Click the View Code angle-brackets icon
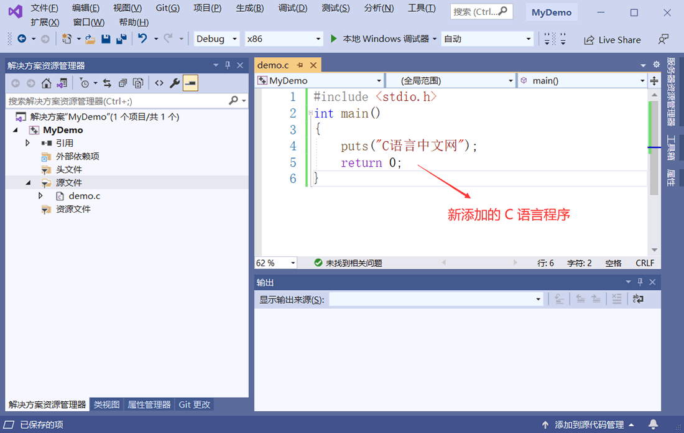This screenshot has height=433, width=684. pos(159,83)
